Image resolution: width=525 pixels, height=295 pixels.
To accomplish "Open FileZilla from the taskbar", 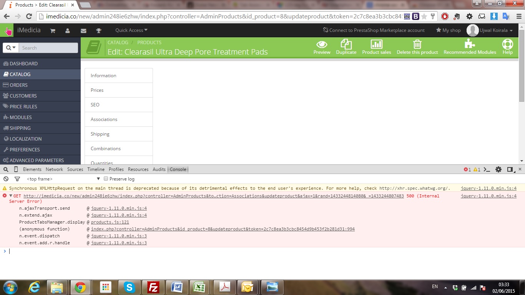I will point(153,287).
